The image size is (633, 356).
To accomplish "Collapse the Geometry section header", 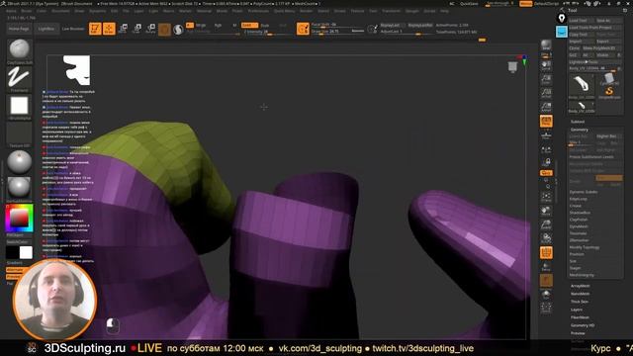I will pyautogui.click(x=580, y=130).
